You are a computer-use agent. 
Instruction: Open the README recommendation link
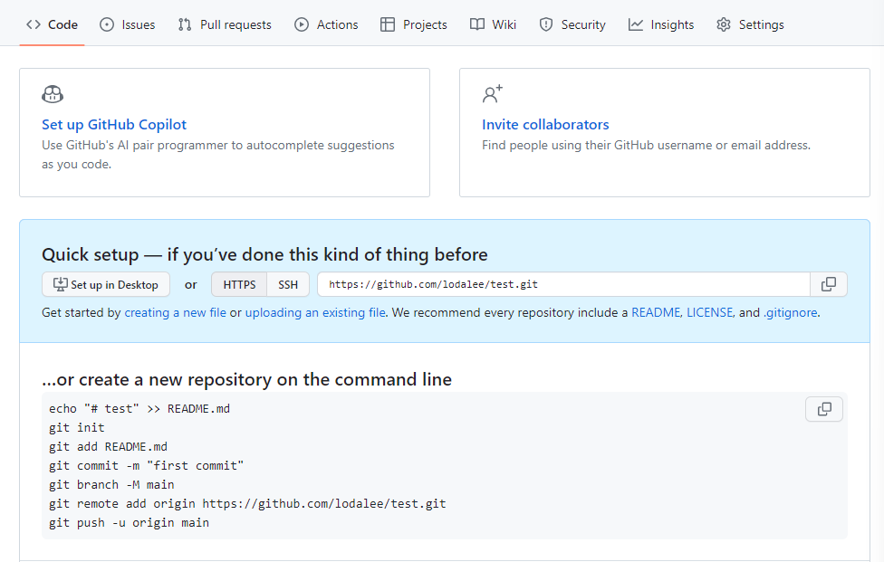pyautogui.click(x=656, y=312)
